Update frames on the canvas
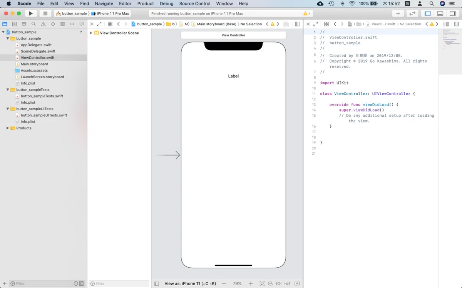462x288 pixels. (262, 283)
